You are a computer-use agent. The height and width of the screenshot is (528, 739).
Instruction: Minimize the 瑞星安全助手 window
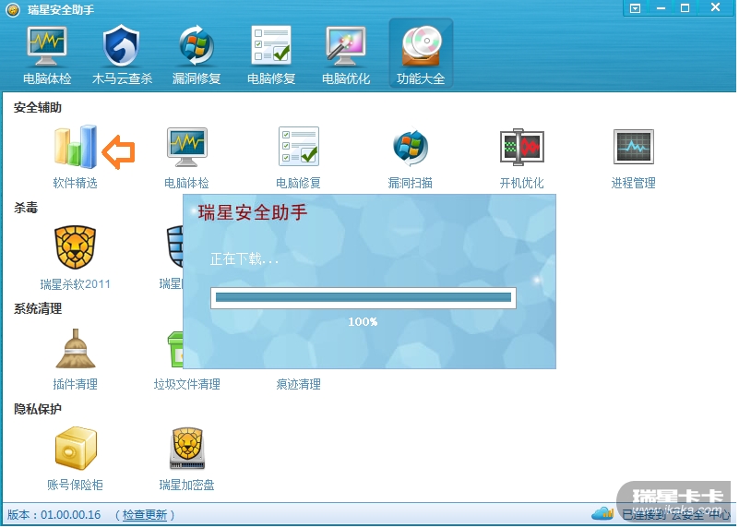tap(661, 8)
